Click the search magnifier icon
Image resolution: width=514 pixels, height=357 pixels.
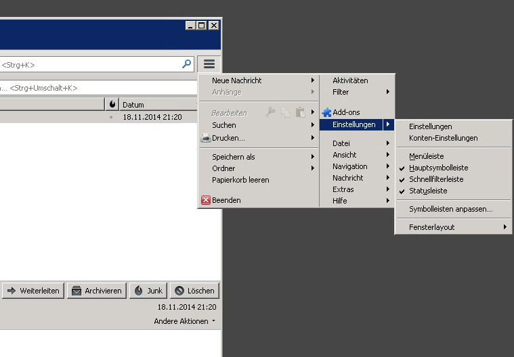point(187,64)
